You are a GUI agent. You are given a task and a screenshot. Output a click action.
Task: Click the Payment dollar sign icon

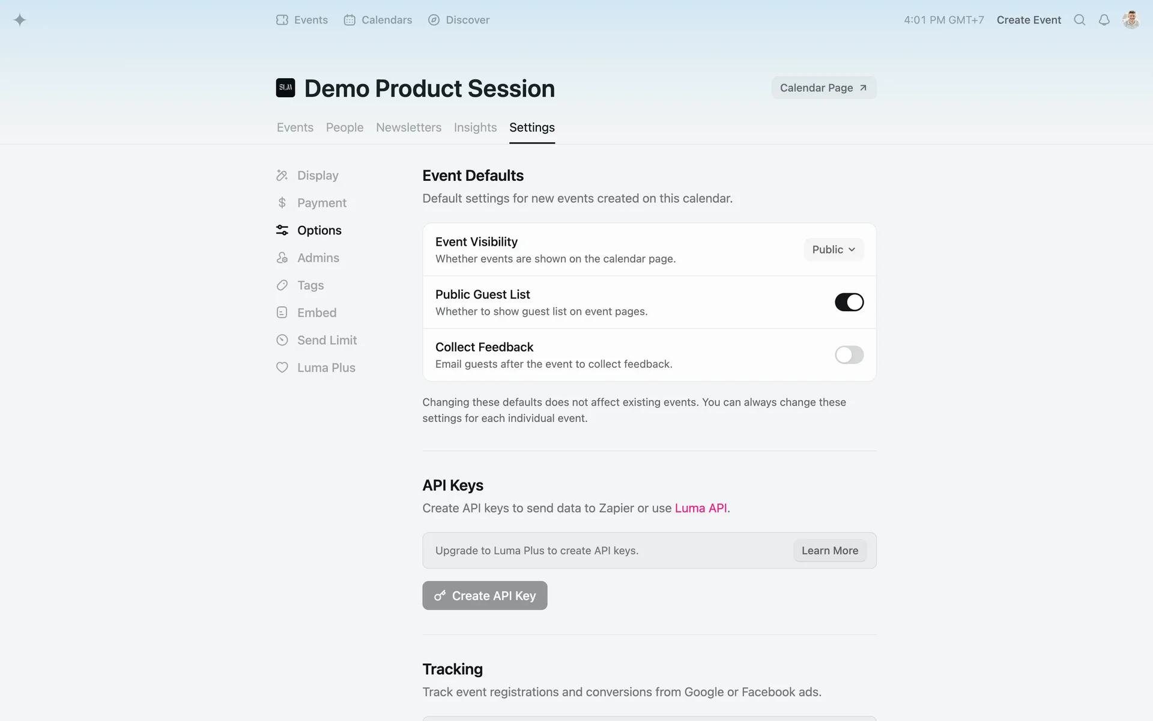[x=282, y=203]
